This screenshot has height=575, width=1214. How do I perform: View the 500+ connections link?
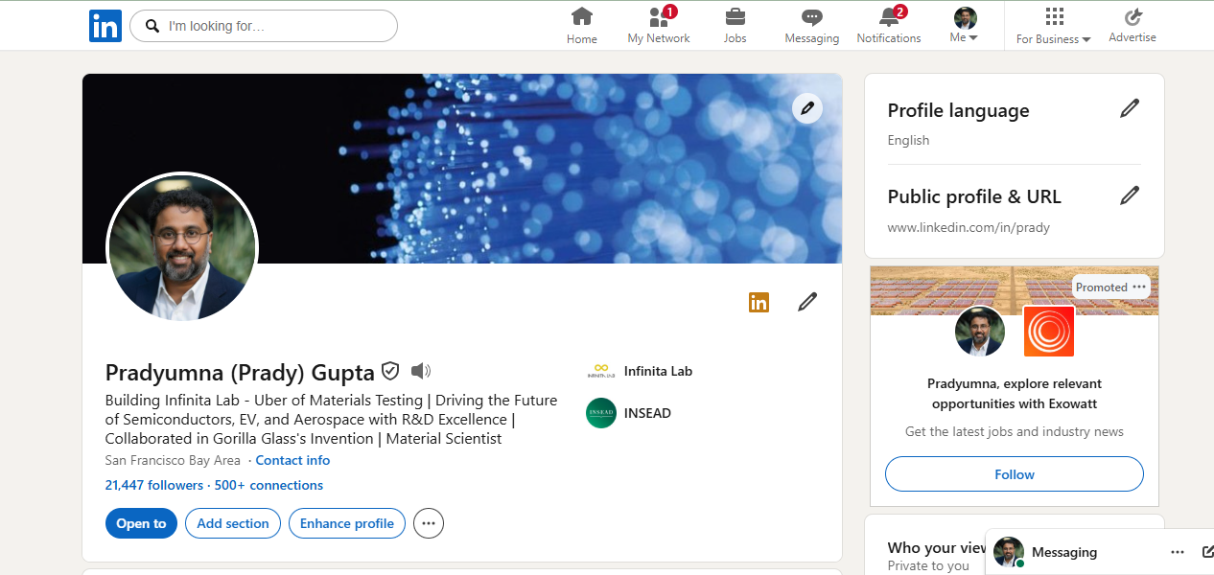pyautogui.click(x=268, y=485)
